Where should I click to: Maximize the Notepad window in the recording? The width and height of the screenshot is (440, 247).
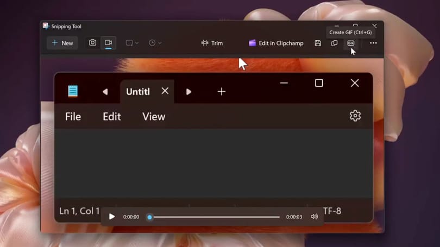click(319, 83)
